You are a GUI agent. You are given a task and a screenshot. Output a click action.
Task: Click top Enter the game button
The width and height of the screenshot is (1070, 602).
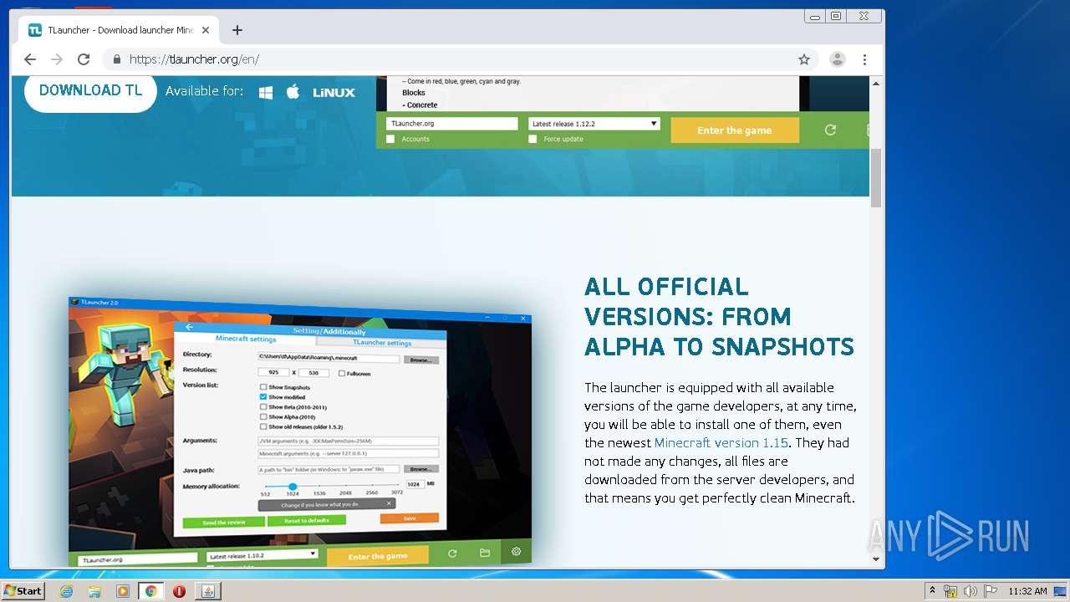click(735, 130)
